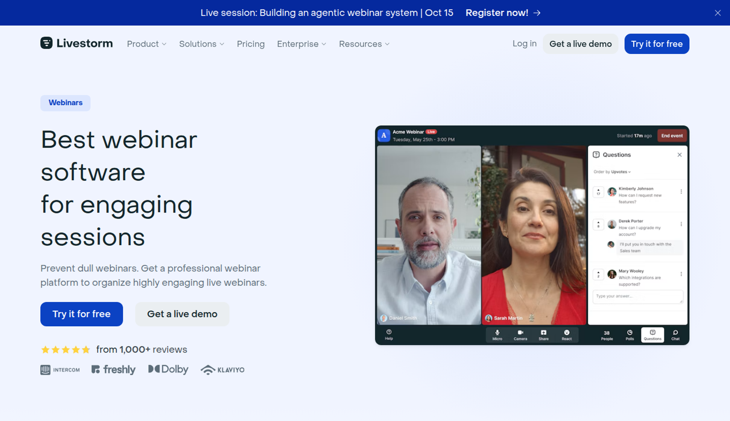Click header Try it for free button

(657, 44)
